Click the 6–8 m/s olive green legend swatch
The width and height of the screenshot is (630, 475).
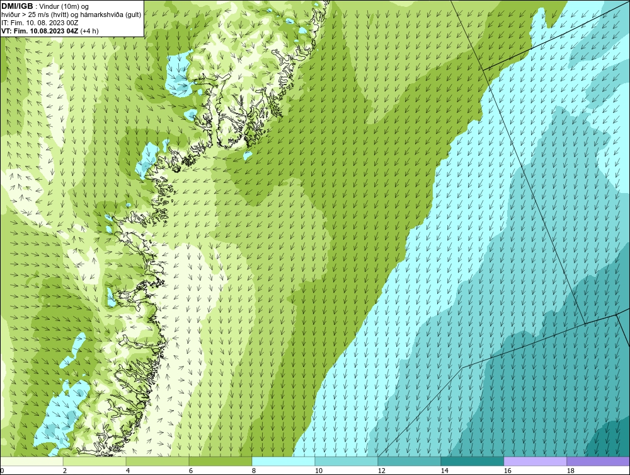(220, 461)
